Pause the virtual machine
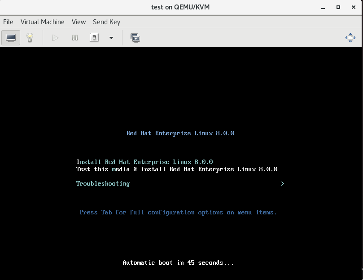 click(75, 38)
